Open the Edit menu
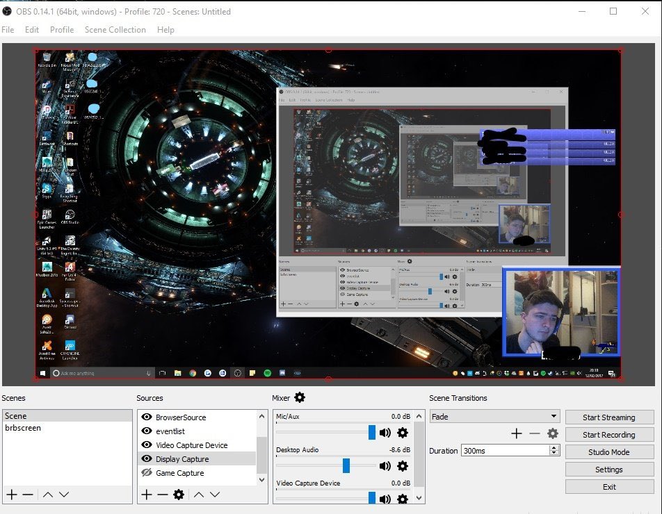 pyautogui.click(x=32, y=30)
